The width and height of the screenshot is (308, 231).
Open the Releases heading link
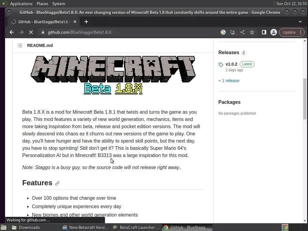[229, 53]
